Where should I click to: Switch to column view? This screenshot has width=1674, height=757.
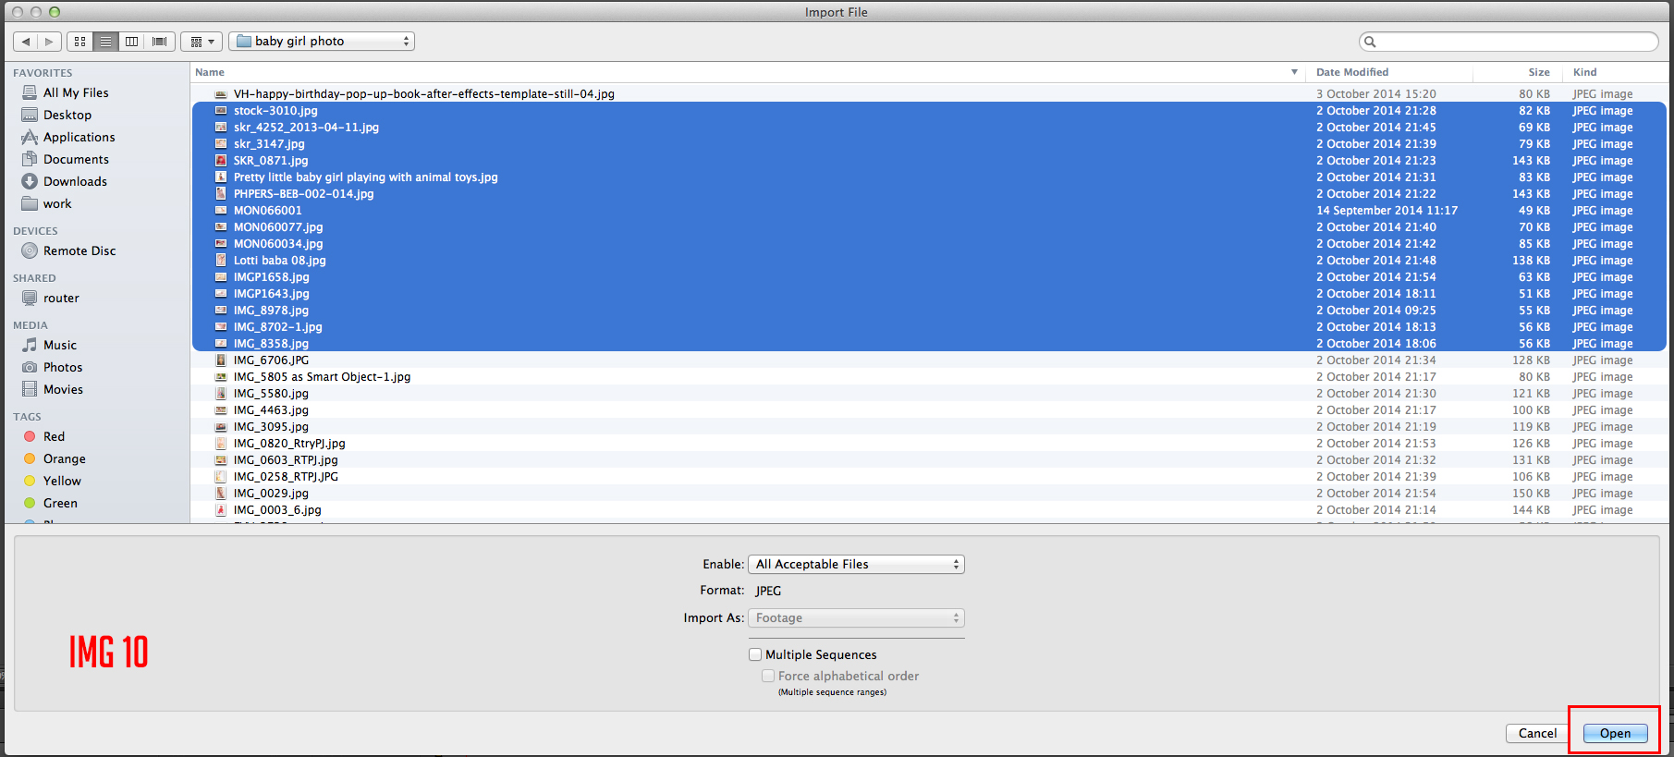(132, 42)
